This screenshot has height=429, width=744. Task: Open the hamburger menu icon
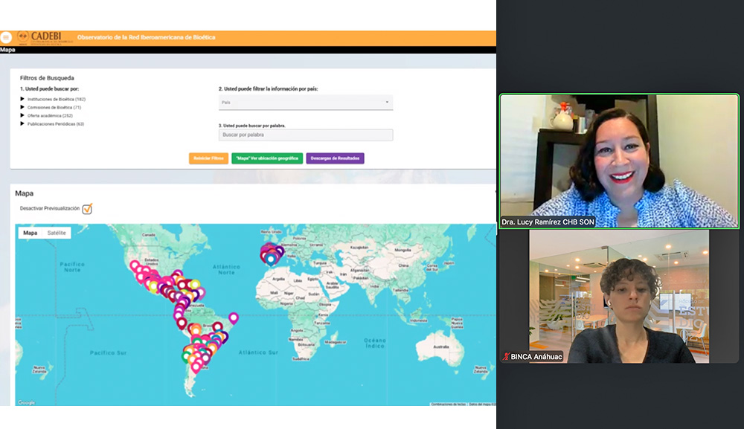click(x=6, y=37)
